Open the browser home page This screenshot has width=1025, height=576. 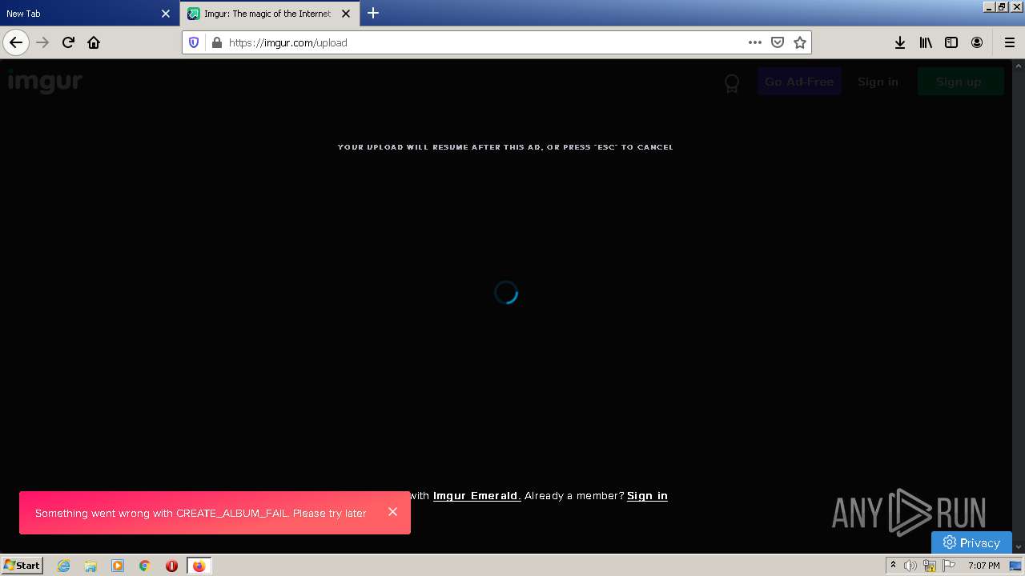click(94, 42)
